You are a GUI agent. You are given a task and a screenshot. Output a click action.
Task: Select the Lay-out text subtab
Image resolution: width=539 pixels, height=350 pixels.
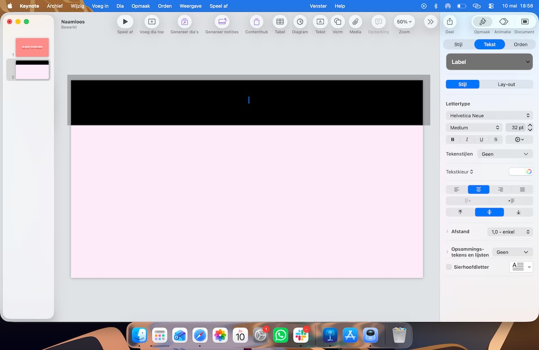click(506, 84)
